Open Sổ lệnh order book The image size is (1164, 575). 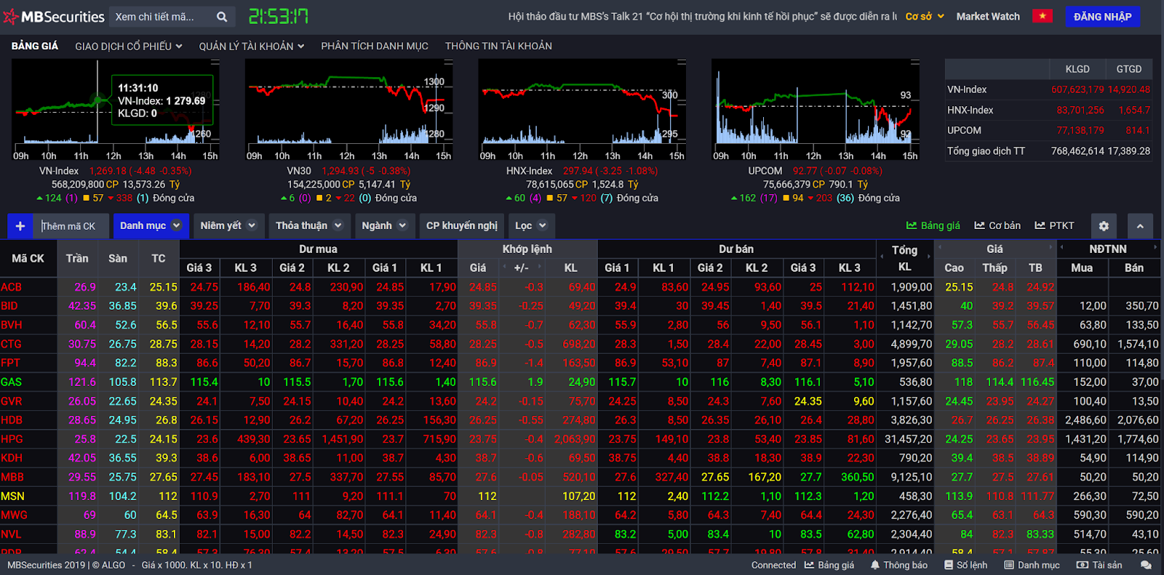(x=965, y=565)
